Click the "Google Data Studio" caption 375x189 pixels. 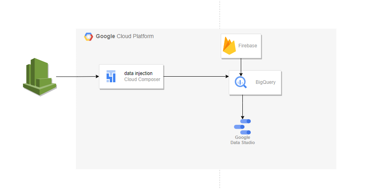pyautogui.click(x=242, y=140)
